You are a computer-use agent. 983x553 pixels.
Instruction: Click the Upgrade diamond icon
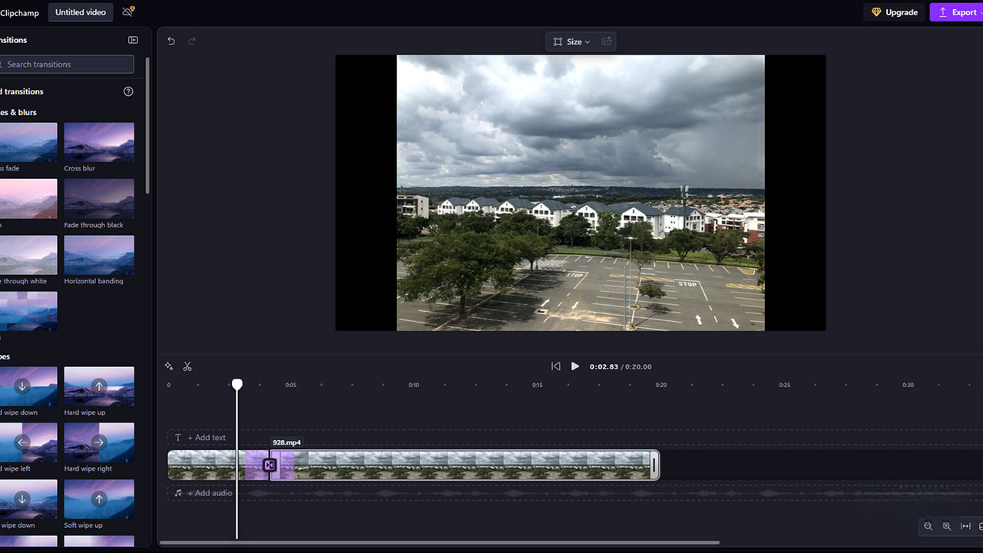click(876, 12)
